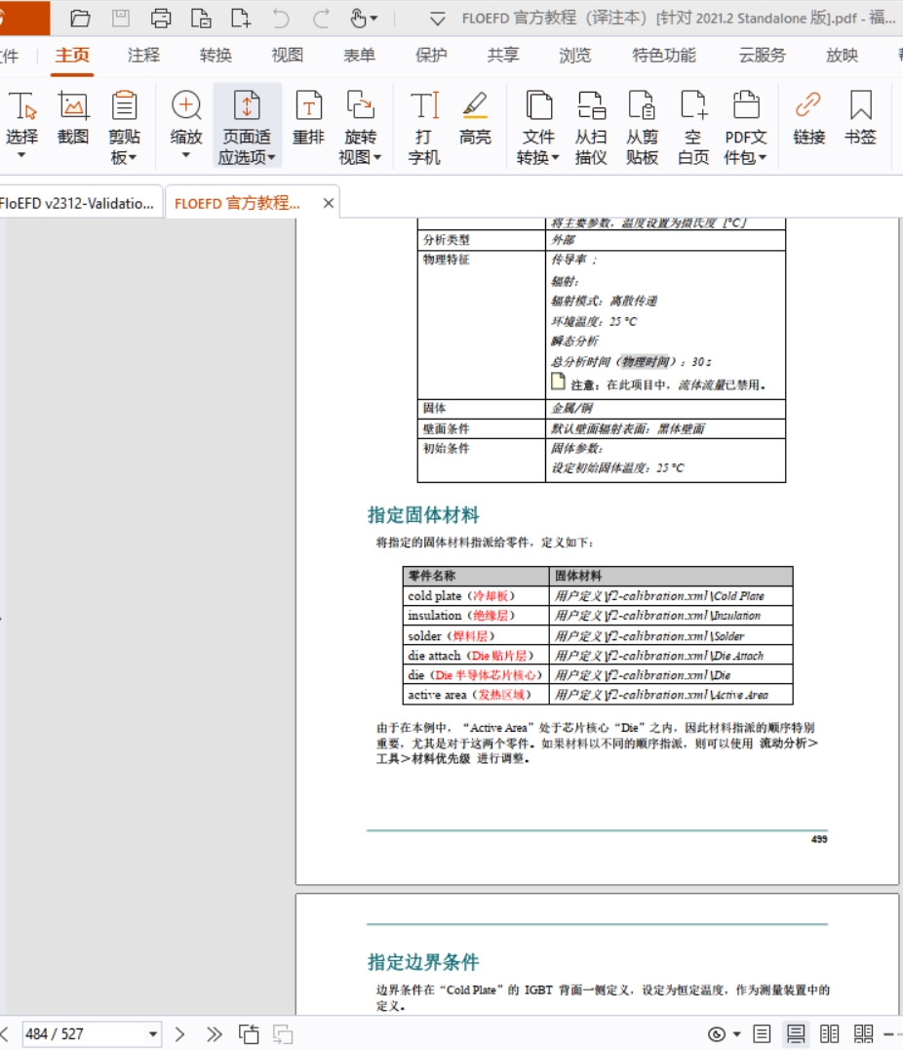This screenshot has height=1050, width=903.
Task: Open the Comment (注释) ribbon tab
Action: click(x=143, y=56)
